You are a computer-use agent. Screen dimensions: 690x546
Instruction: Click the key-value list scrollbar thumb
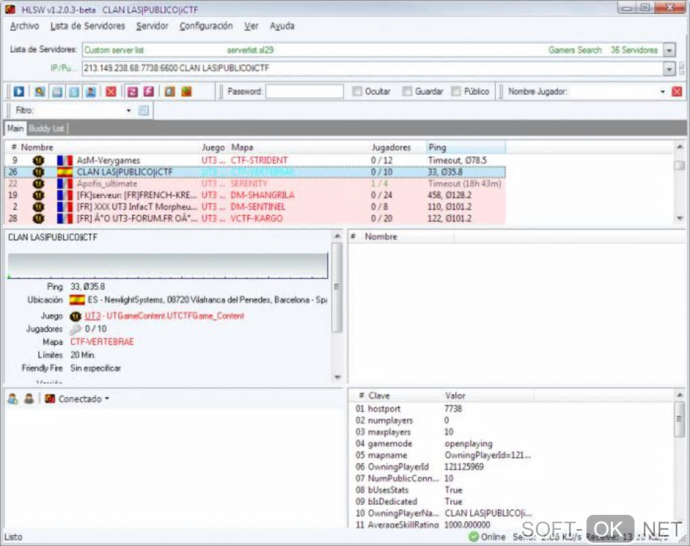click(x=679, y=419)
